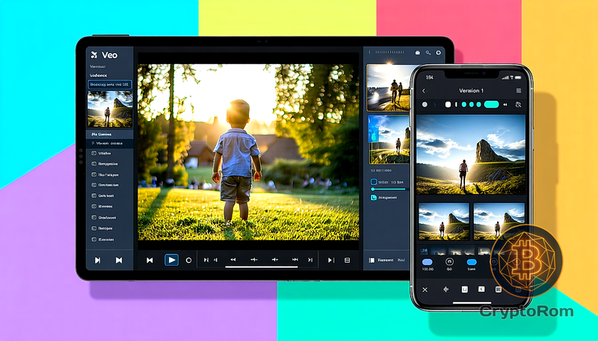Tap the timer icon on phone's top-right

pyautogui.click(x=517, y=104)
